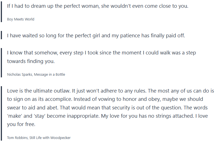The width and height of the screenshot is (224, 142).
Task: Click the "Tom Robbins" author name
Action: [17, 138]
